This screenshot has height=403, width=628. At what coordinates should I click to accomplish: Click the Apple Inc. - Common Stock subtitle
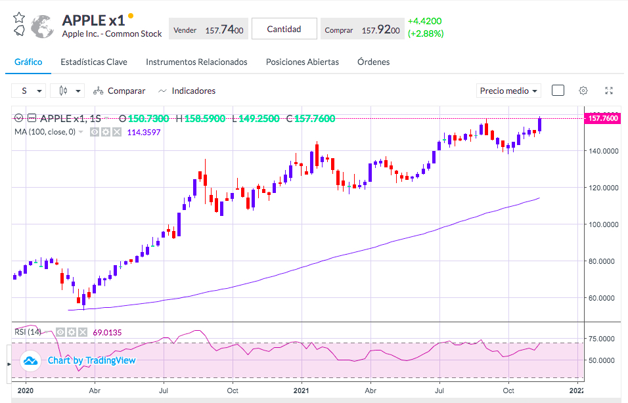click(112, 34)
